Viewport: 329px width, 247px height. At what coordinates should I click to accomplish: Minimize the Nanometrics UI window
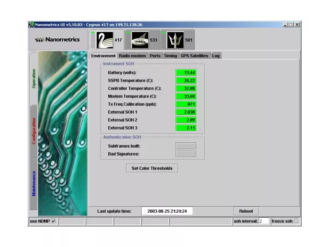point(285,25)
